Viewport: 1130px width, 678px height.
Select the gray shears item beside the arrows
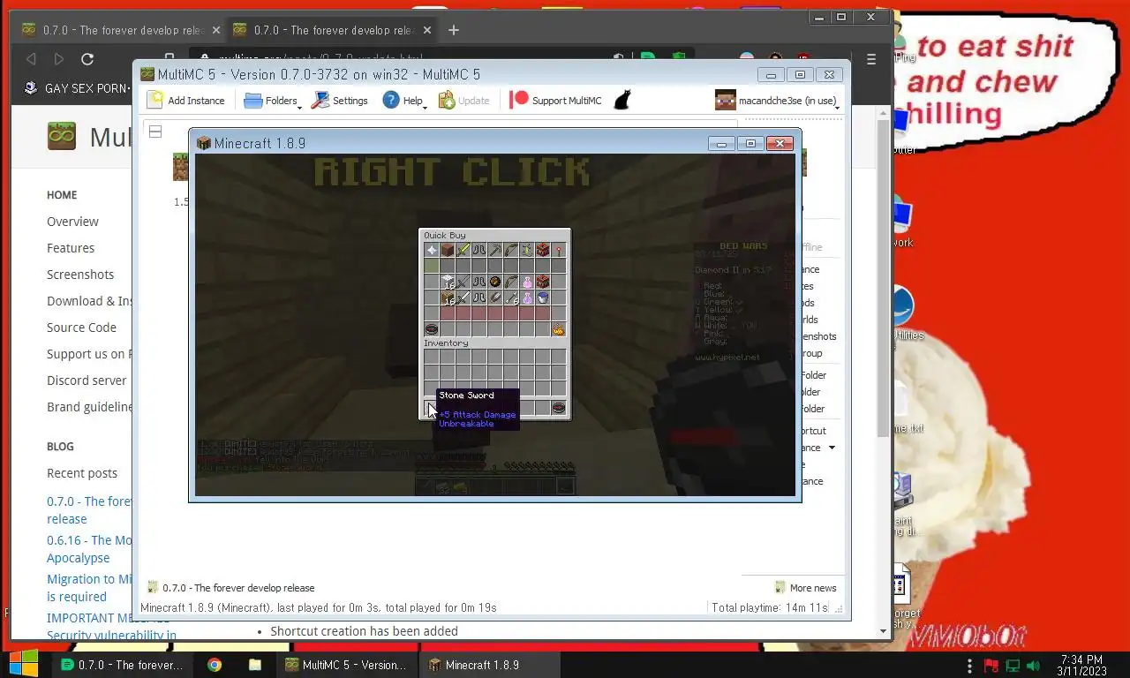point(494,298)
